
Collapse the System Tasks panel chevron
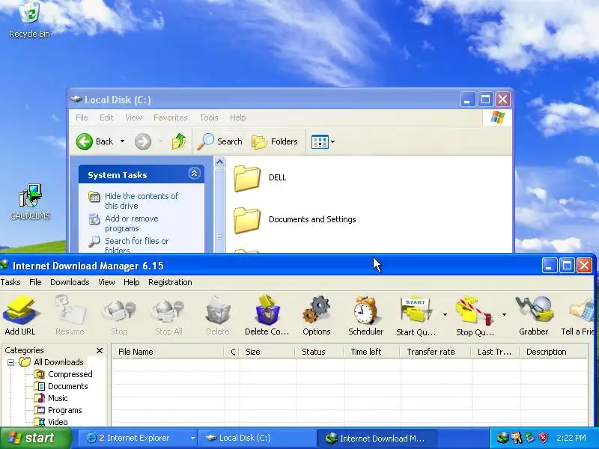tap(194, 174)
